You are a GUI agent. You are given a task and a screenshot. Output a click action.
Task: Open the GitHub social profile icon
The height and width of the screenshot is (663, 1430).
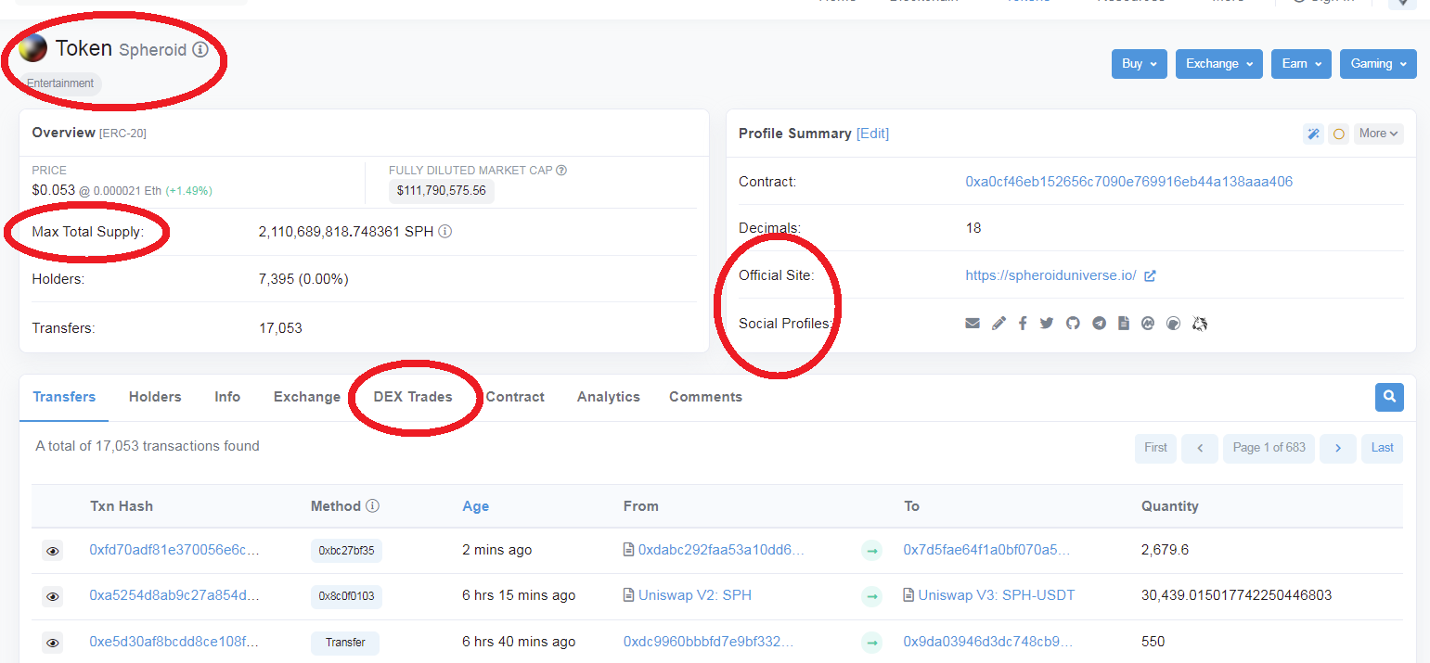coord(1073,324)
